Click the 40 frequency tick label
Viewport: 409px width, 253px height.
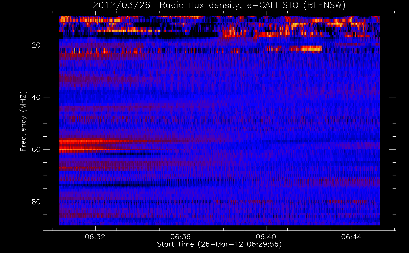[36, 97]
